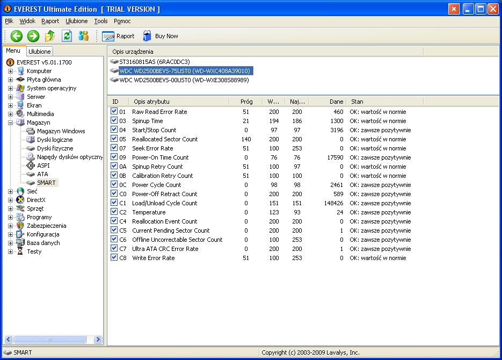This screenshot has height=360, width=502.
Task: Click the Raport toolbar button
Action: point(118,36)
